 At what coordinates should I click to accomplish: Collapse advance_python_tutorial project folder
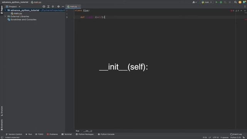point(5,10)
